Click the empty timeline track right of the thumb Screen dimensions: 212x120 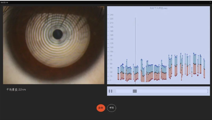pyautogui.click(x=172, y=91)
